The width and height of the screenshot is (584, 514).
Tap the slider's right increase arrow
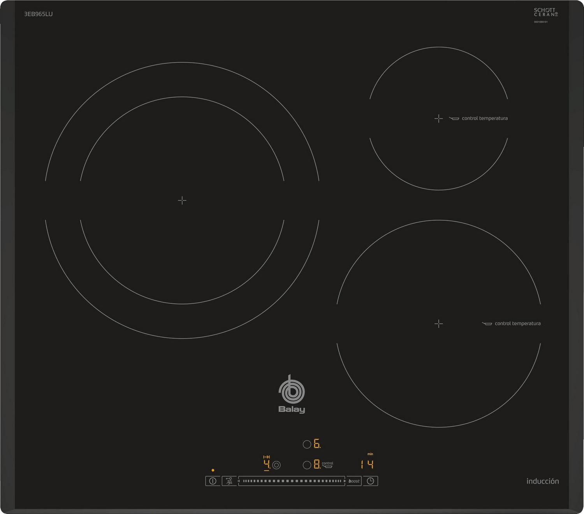[x=345, y=481]
